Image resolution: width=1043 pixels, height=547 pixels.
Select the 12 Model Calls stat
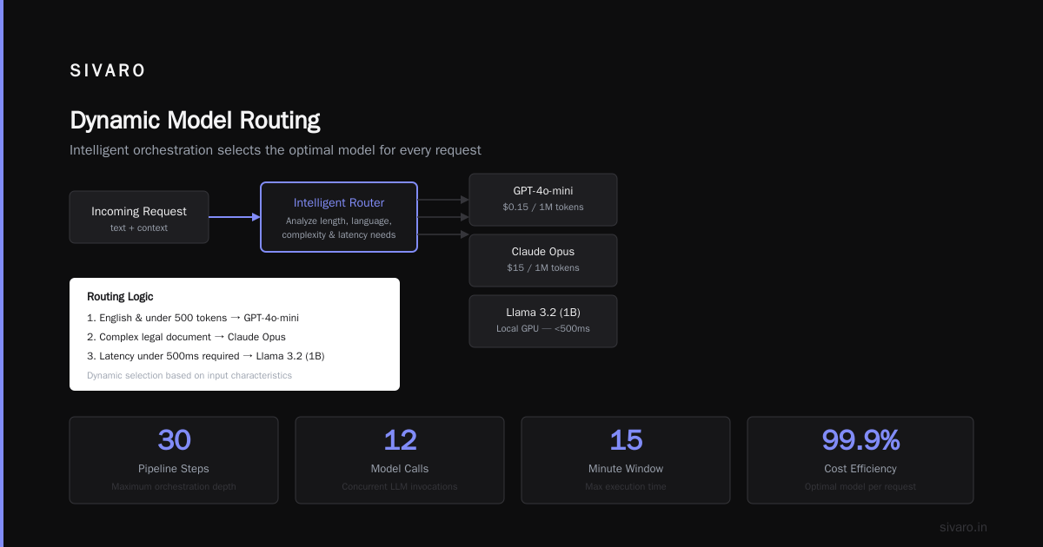pyautogui.click(x=400, y=460)
